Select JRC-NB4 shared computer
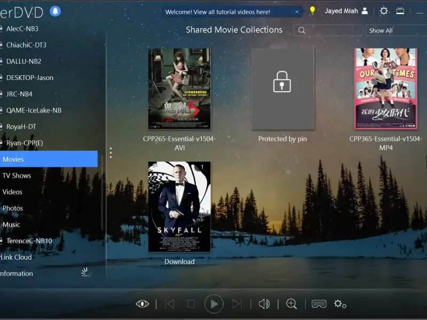This screenshot has width=427, height=320. tap(19, 94)
